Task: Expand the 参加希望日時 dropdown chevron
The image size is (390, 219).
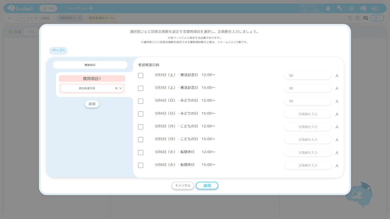Action: click(x=121, y=88)
